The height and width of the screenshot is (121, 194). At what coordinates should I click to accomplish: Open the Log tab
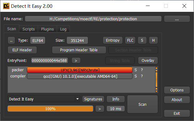coord(63,29)
